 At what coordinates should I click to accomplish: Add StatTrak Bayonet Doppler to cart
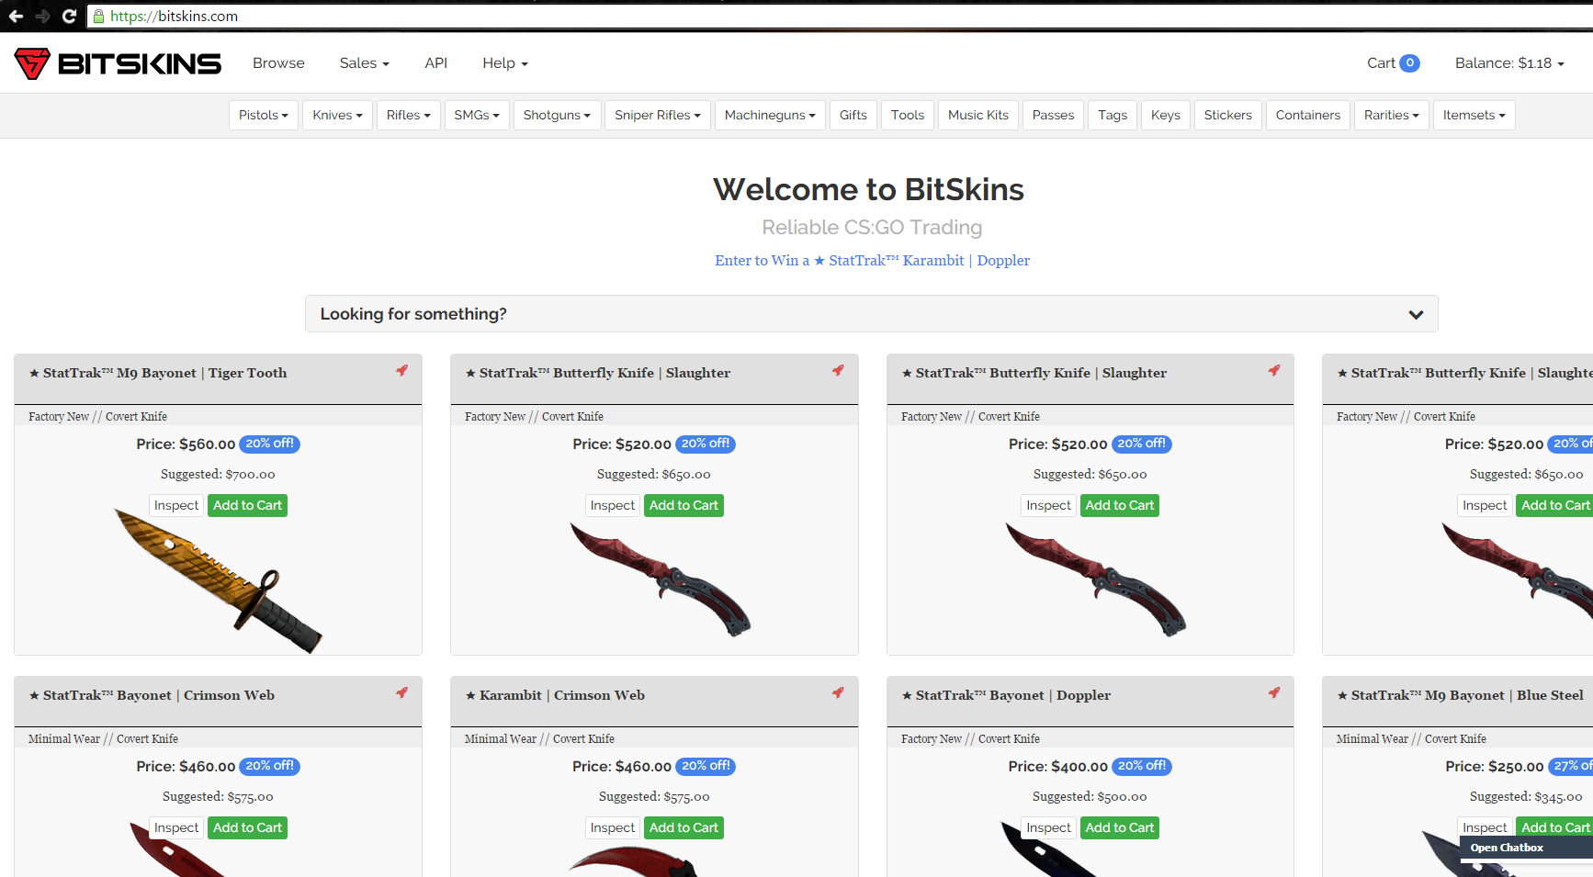click(1120, 828)
